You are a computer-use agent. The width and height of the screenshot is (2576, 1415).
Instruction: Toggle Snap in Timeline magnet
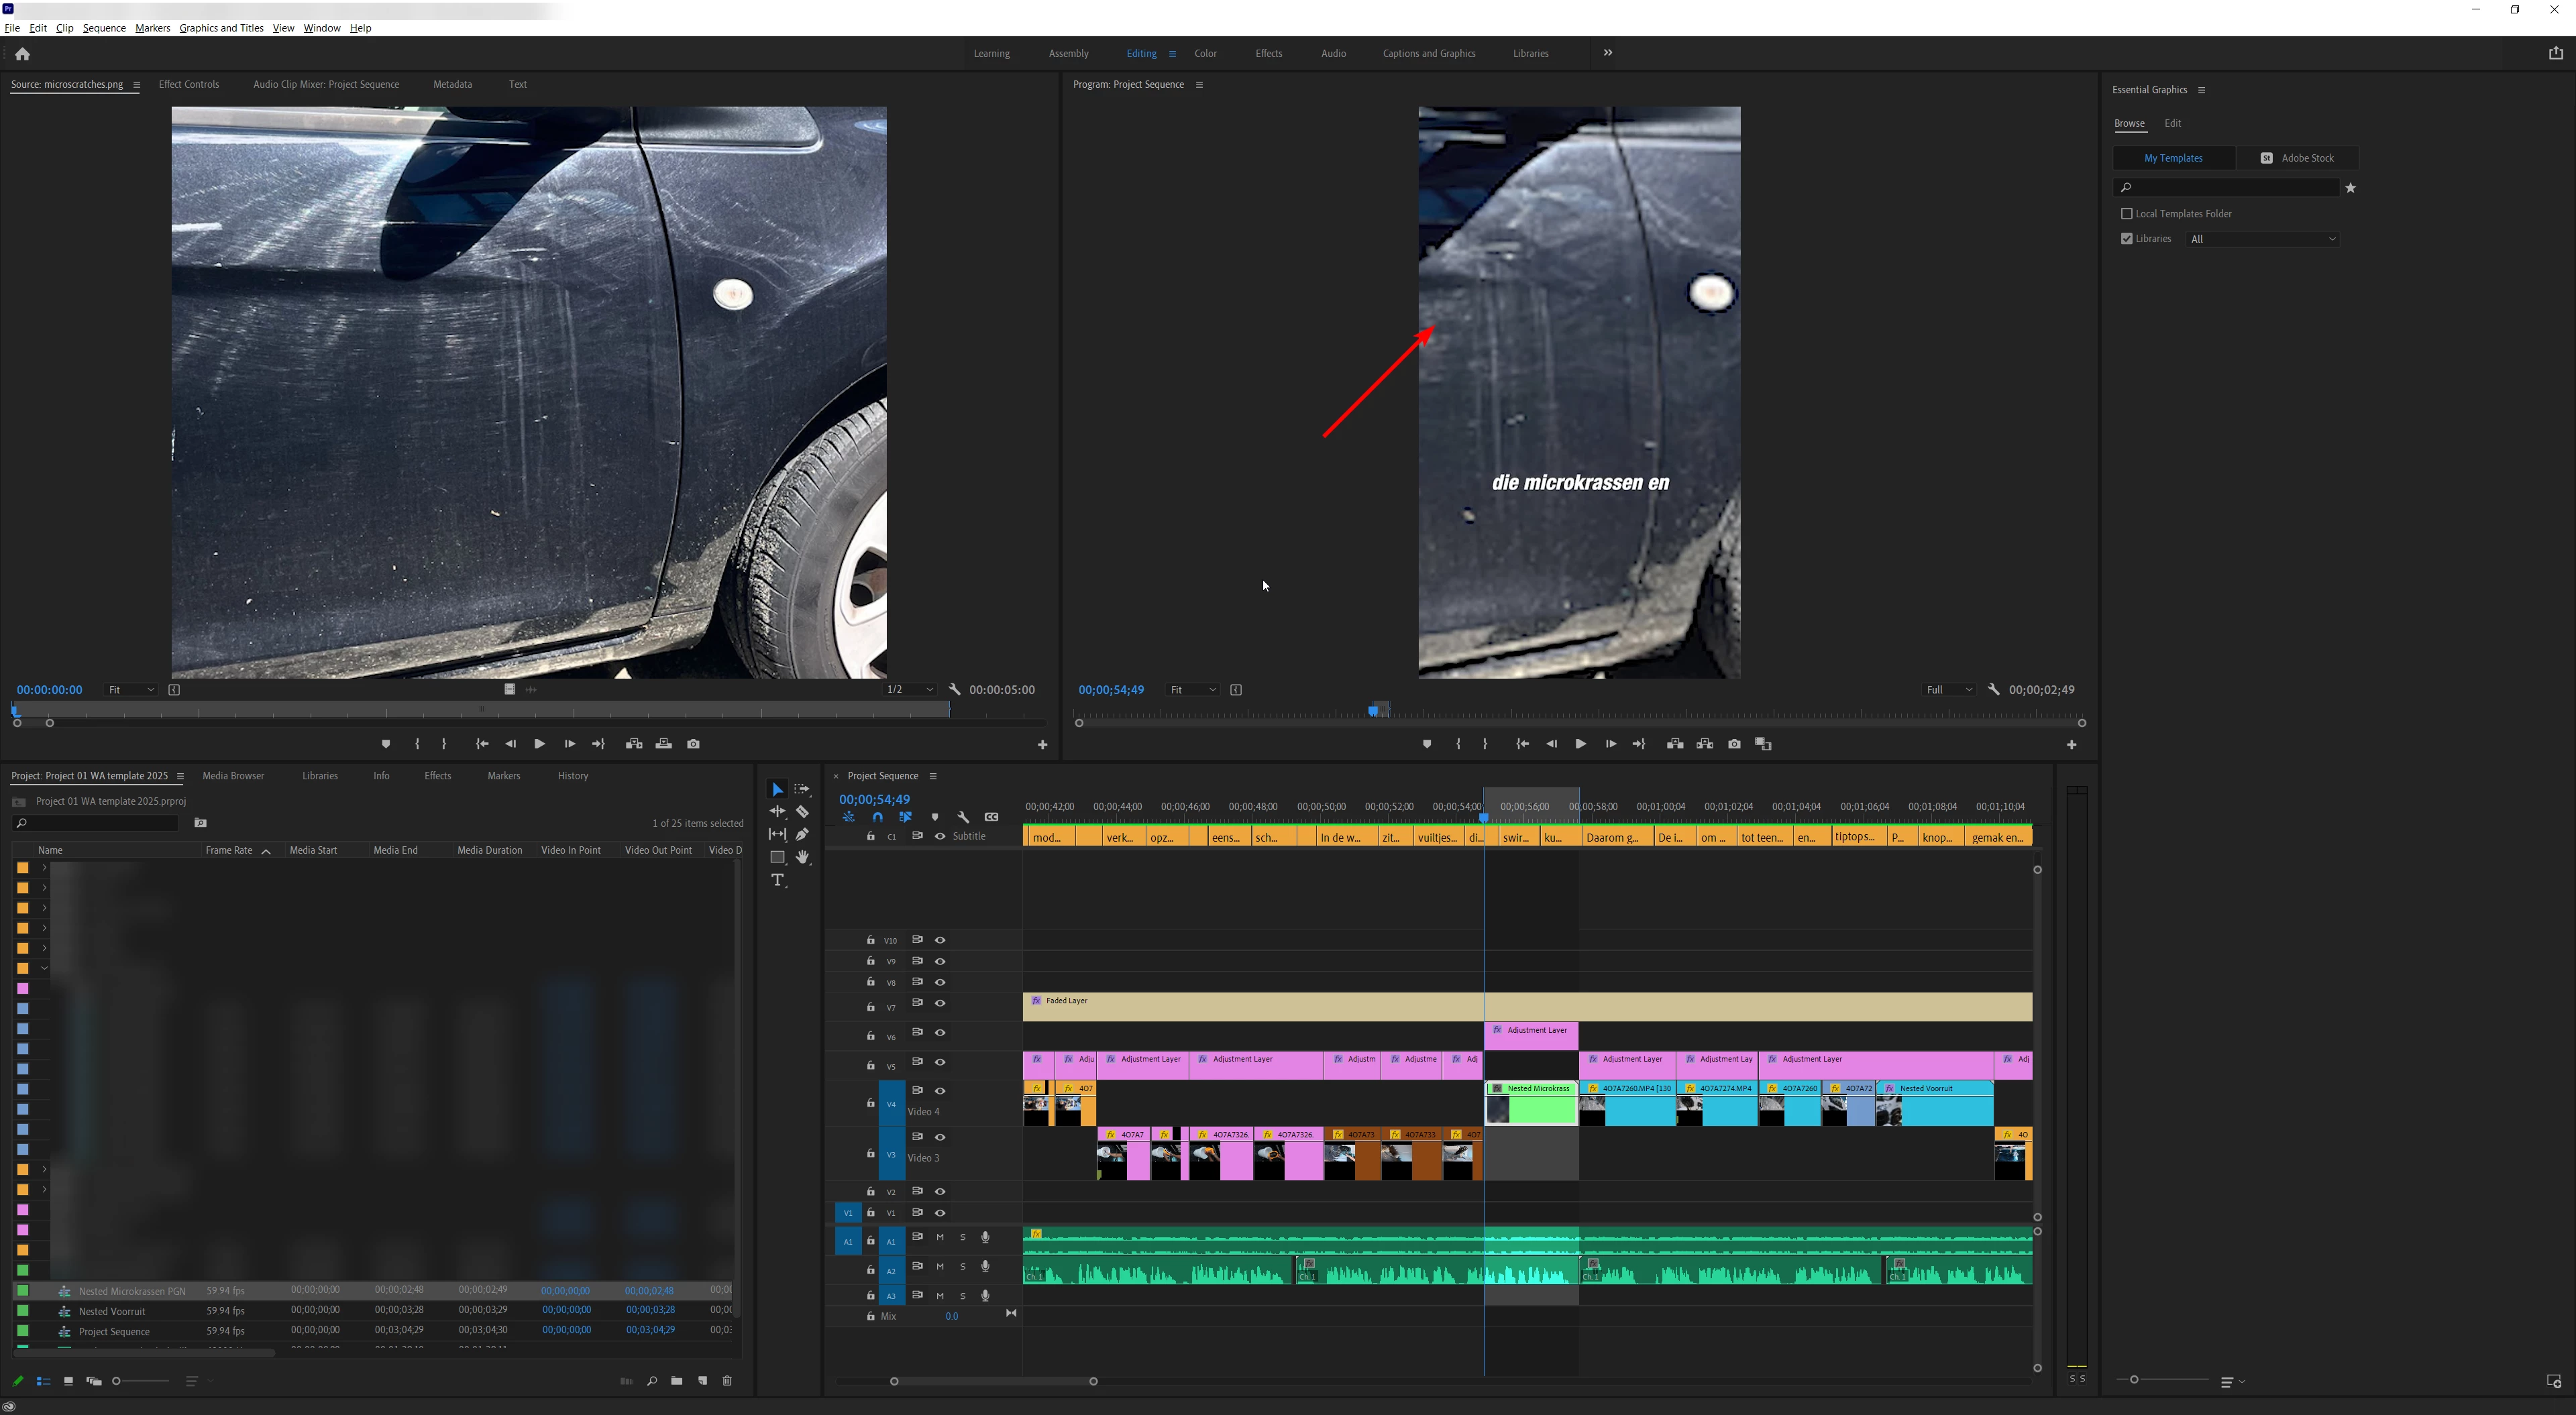click(877, 817)
